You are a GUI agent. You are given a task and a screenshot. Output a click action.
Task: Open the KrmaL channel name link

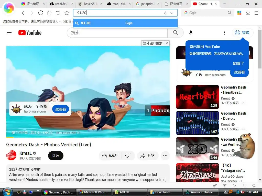click(25, 153)
